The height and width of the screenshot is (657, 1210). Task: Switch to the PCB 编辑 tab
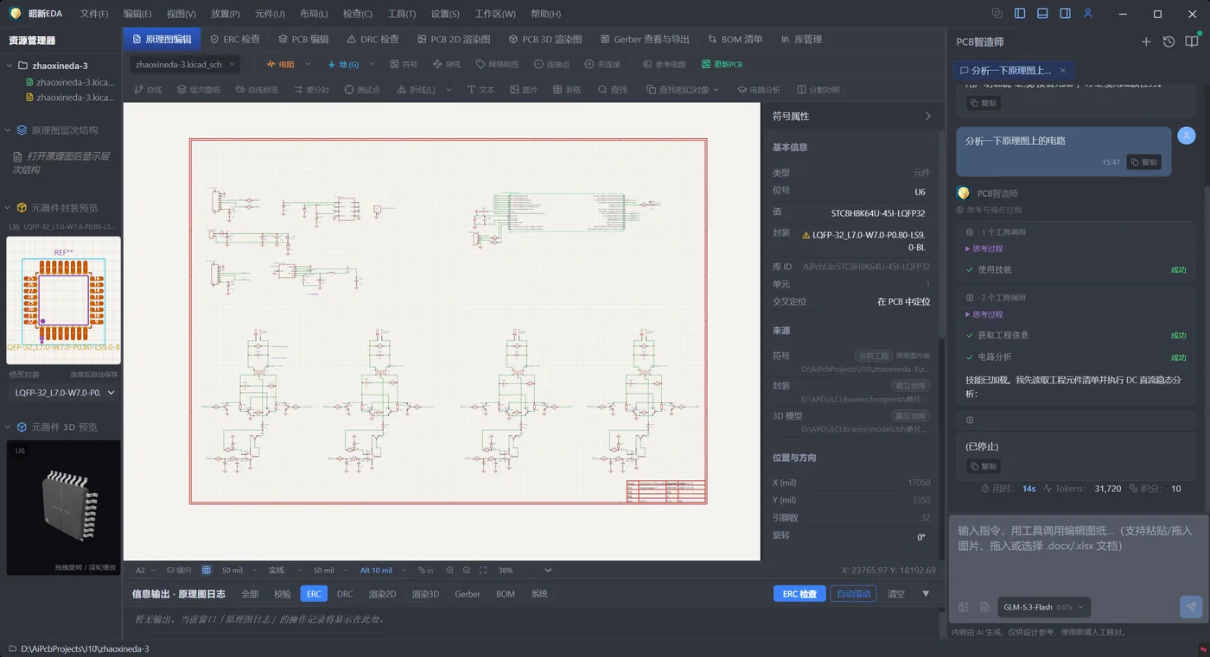[x=303, y=39]
